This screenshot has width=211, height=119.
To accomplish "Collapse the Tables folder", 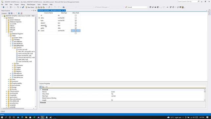I will [x=9, y=36].
